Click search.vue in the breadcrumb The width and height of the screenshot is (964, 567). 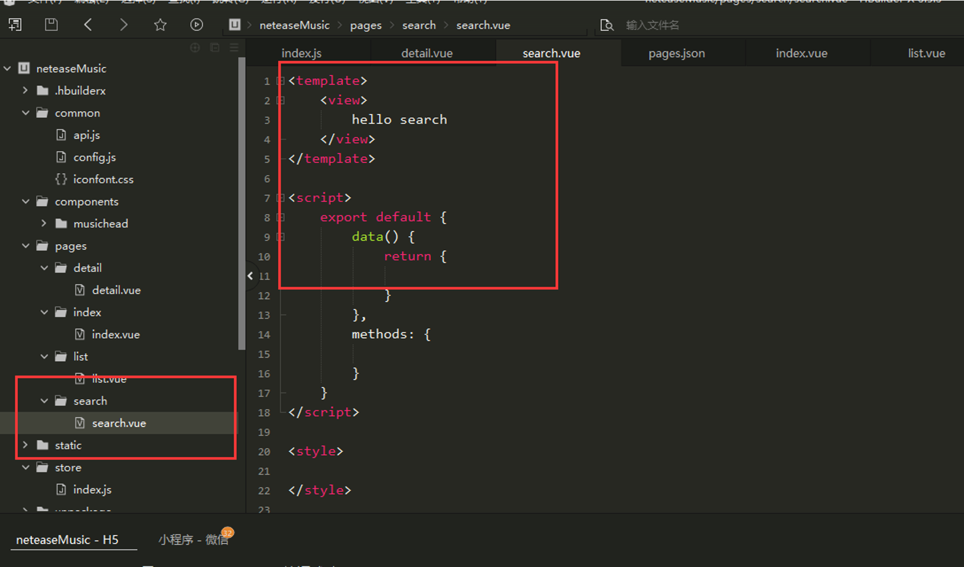[483, 25]
